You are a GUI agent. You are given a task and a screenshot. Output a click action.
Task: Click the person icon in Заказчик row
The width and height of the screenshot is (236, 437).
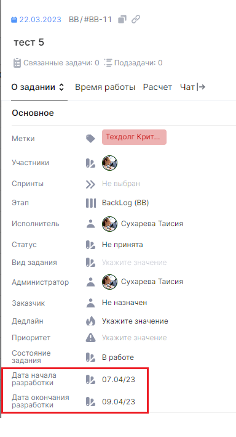(90, 303)
